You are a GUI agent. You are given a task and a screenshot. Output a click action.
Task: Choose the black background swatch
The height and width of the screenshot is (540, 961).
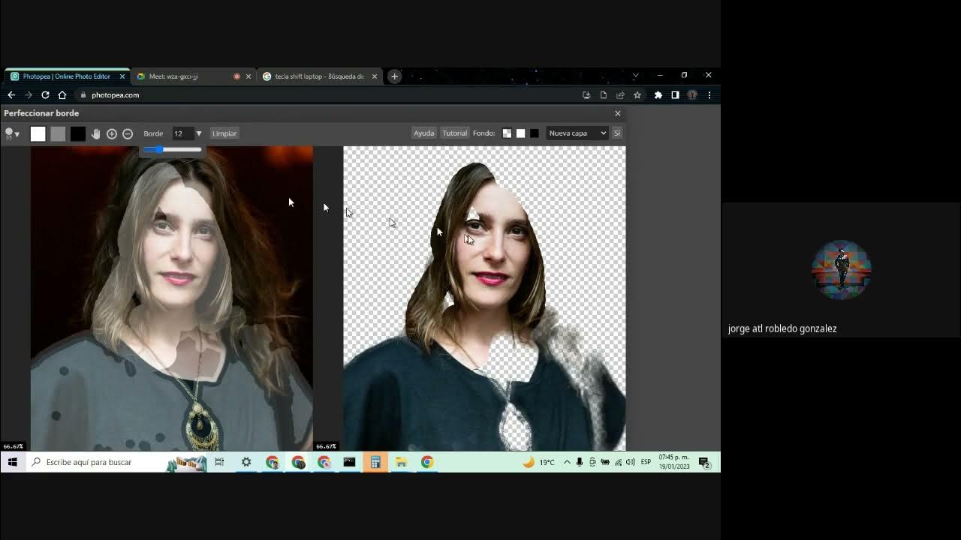click(x=78, y=133)
